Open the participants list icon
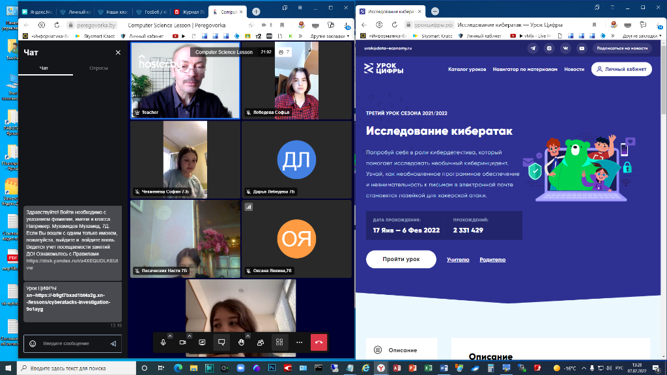Screen dimensions: 667x375 pyautogui.click(x=261, y=342)
